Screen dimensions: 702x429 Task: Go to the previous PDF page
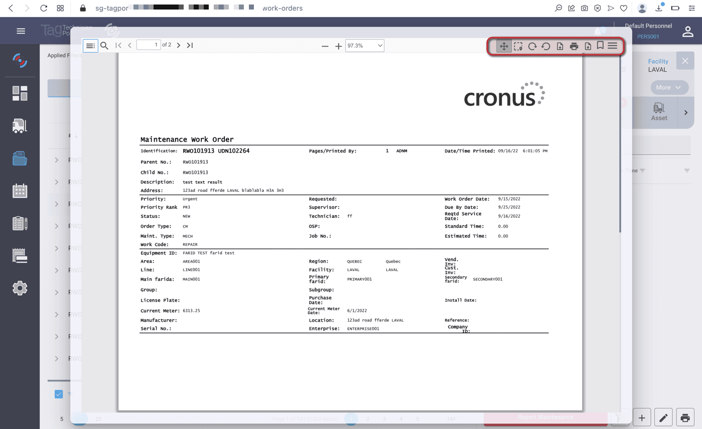tap(129, 46)
